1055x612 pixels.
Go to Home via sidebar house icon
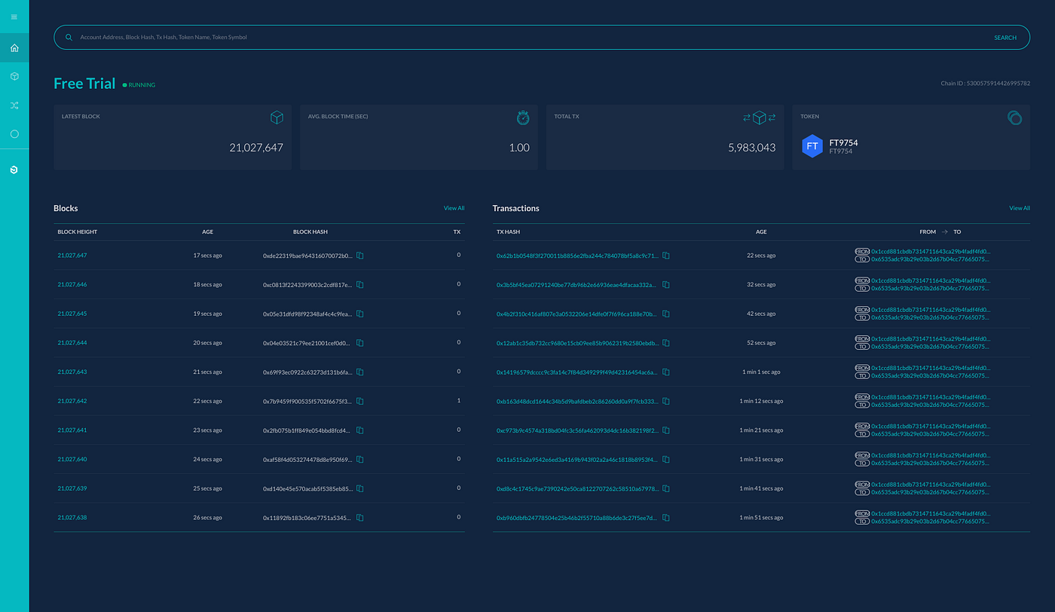pyautogui.click(x=14, y=48)
